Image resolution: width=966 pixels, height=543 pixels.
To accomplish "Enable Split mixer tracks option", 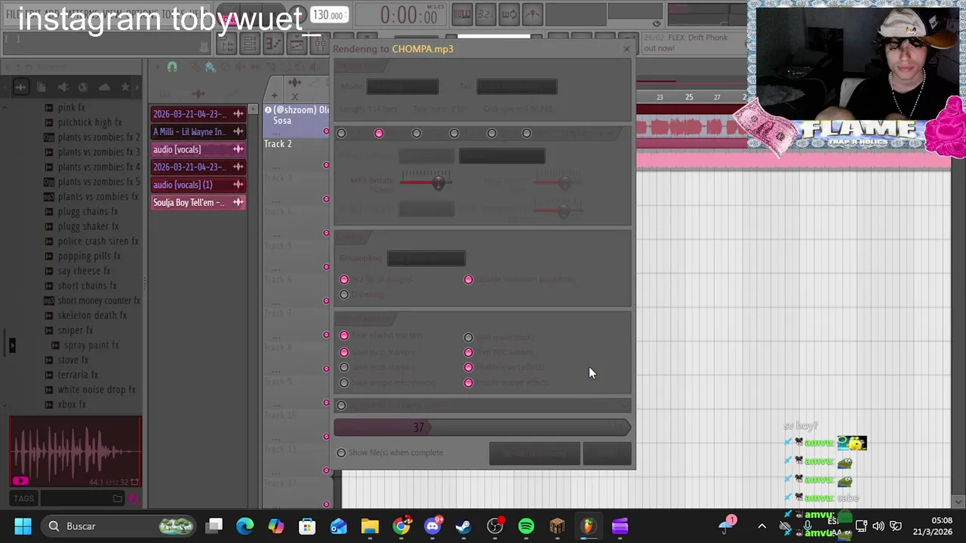I will (469, 337).
